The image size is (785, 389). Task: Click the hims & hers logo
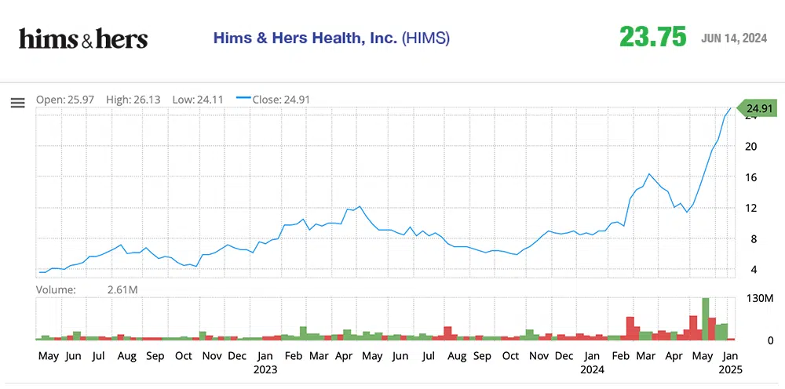tap(84, 38)
